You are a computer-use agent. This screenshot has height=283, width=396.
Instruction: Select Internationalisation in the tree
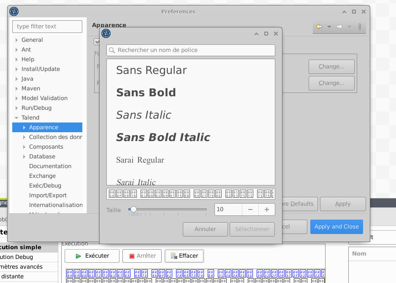(x=56, y=205)
